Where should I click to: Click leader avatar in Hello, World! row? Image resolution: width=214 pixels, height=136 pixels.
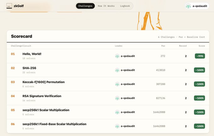coord(117,56)
